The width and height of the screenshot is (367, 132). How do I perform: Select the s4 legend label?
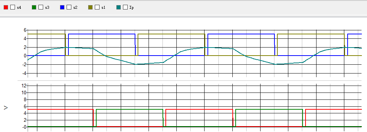click(x=19, y=7)
